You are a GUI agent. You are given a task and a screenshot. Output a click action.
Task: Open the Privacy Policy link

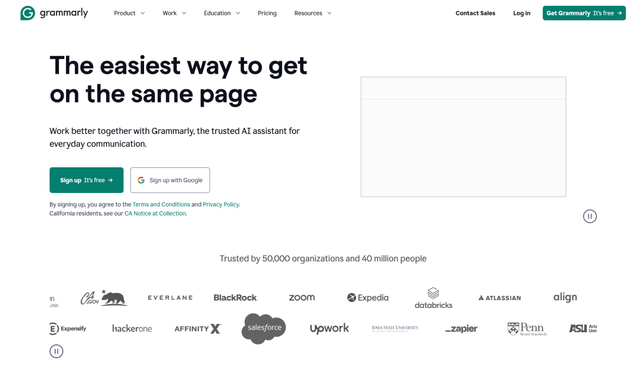pos(221,204)
